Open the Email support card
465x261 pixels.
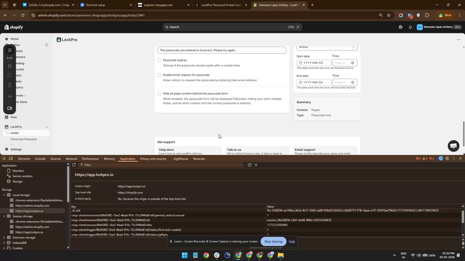(x=324, y=151)
